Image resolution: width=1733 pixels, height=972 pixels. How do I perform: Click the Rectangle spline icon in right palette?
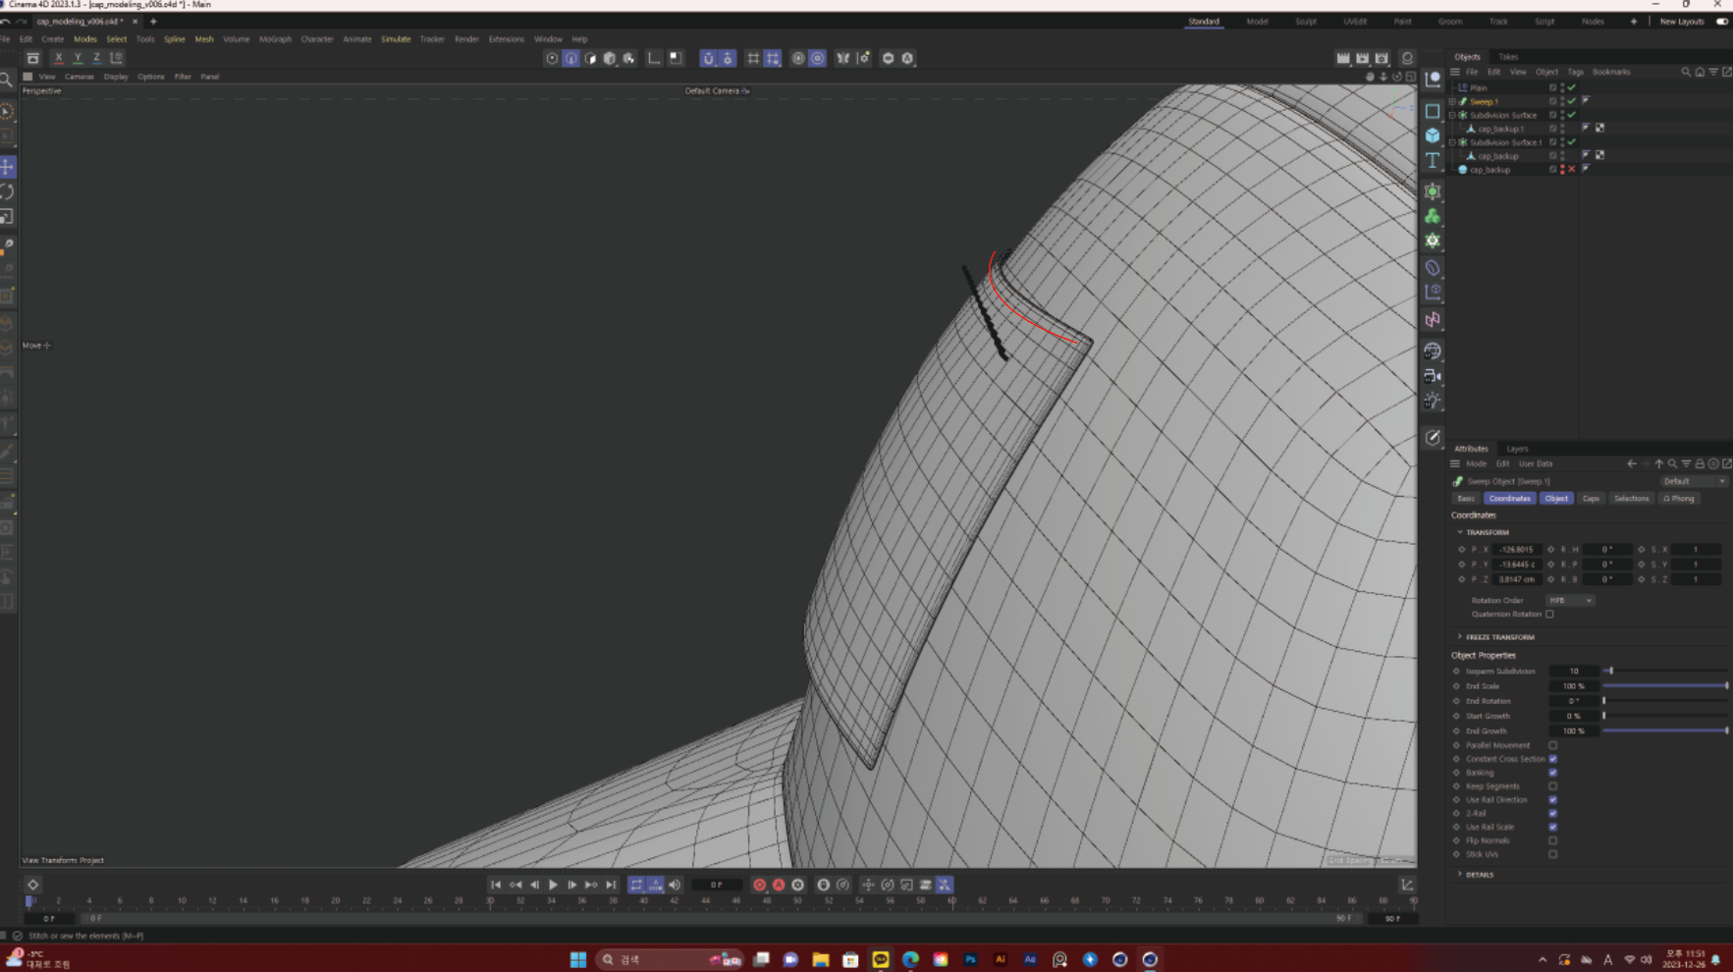(1433, 111)
